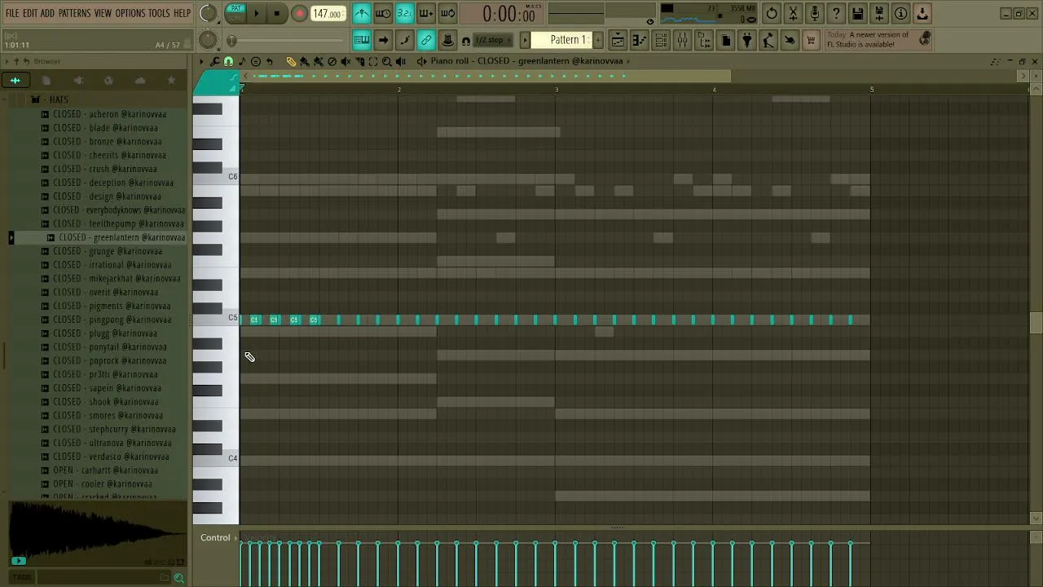This screenshot has height=587, width=1043.
Task: Open the piano roll options menu arrow
Action: [x=201, y=61]
